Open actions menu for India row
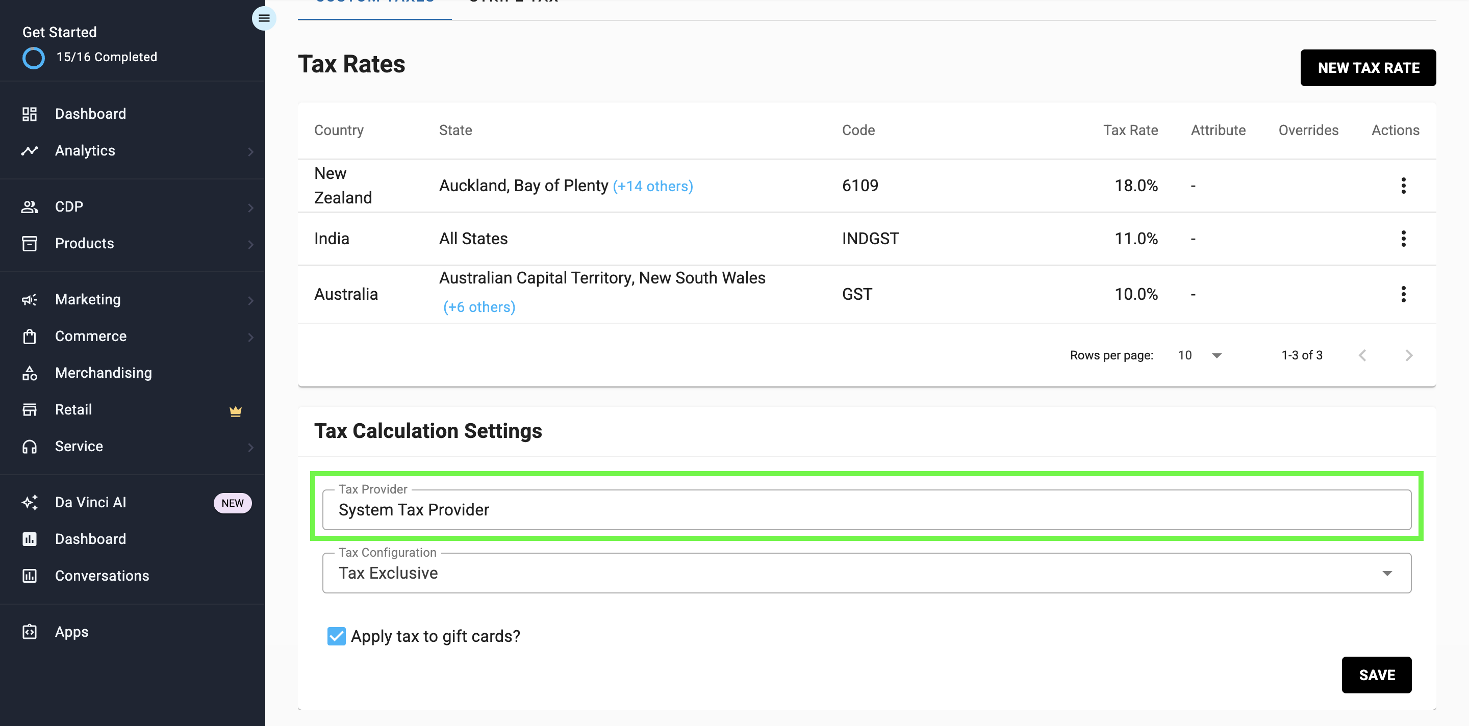Viewport: 1469px width, 726px height. pos(1403,239)
